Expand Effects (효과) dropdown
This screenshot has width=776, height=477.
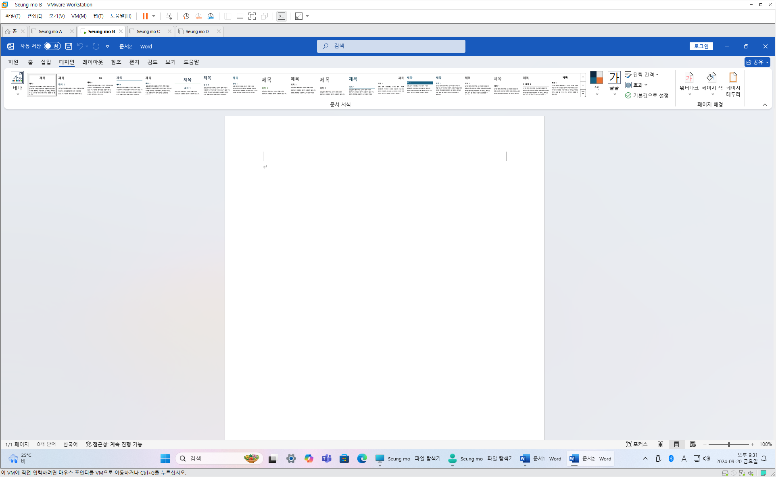tap(636, 85)
